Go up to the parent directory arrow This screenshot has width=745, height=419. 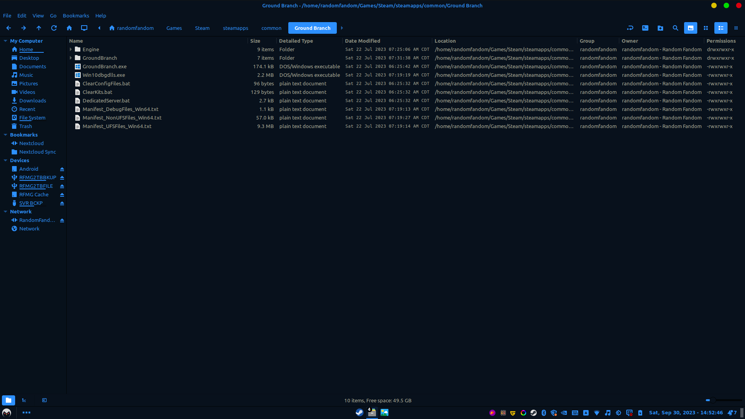(39, 28)
